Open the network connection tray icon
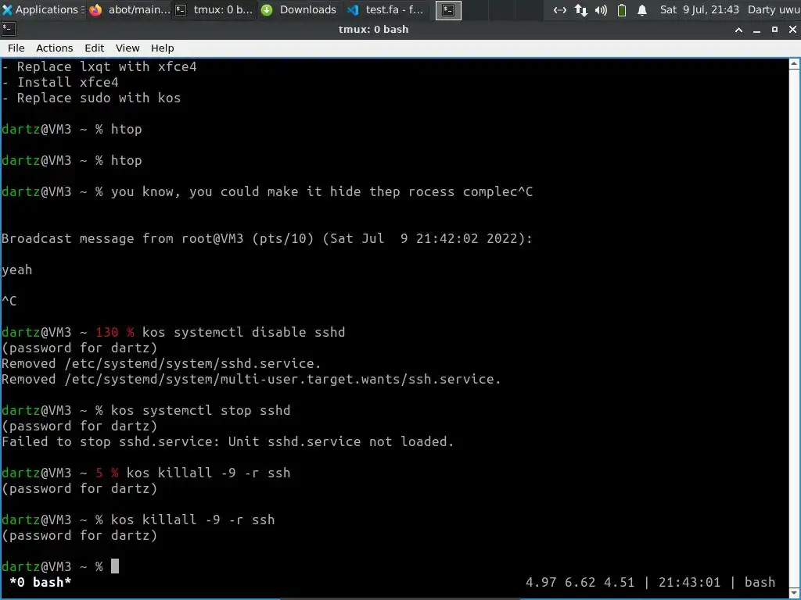Viewport: 801px width, 600px height. [x=560, y=9]
